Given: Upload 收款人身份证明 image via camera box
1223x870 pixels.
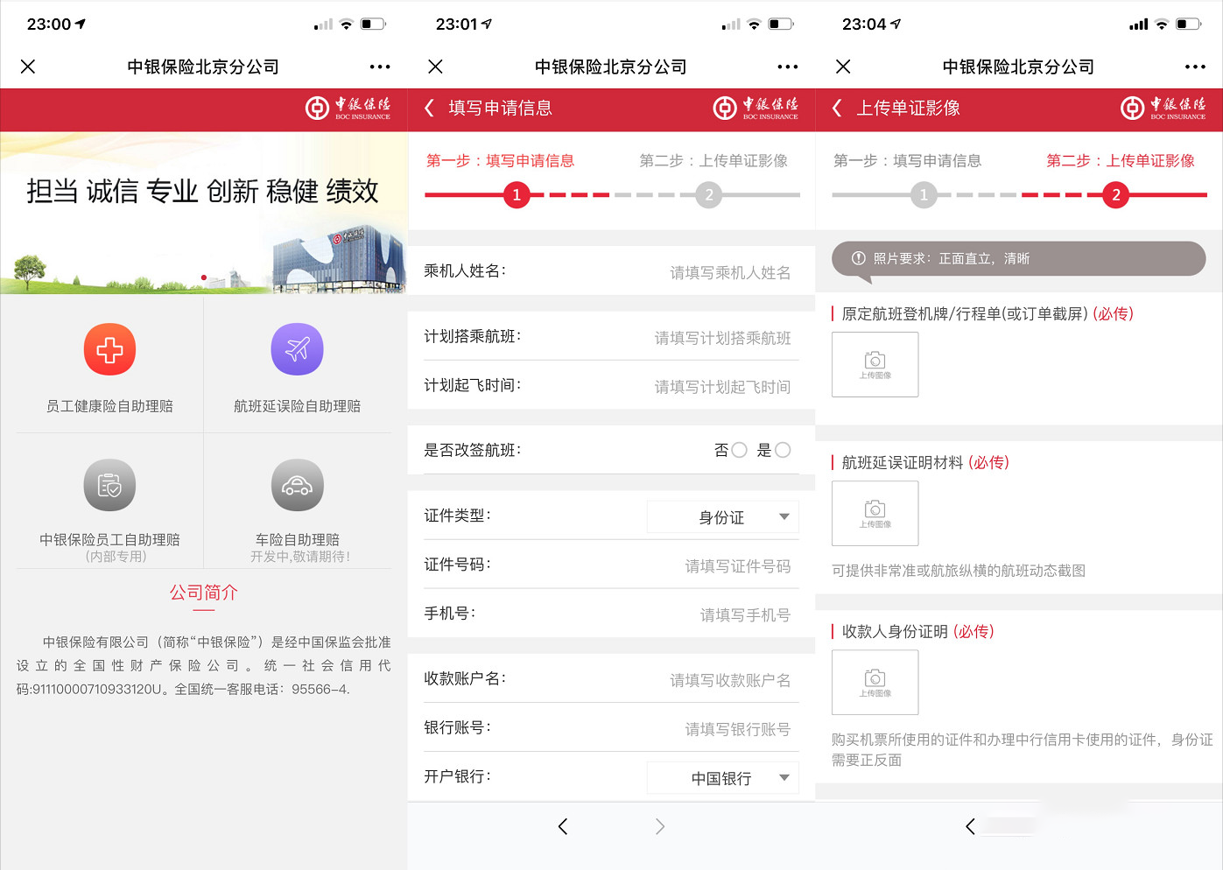Looking at the screenshot, I should 875,682.
